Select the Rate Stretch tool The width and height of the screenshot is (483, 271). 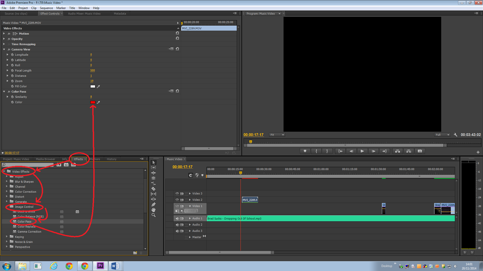tap(154, 183)
